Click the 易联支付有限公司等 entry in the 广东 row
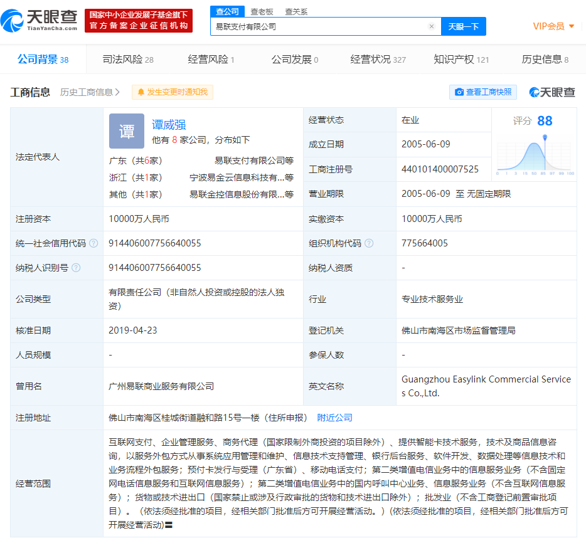This screenshot has width=586, height=538. click(x=254, y=161)
